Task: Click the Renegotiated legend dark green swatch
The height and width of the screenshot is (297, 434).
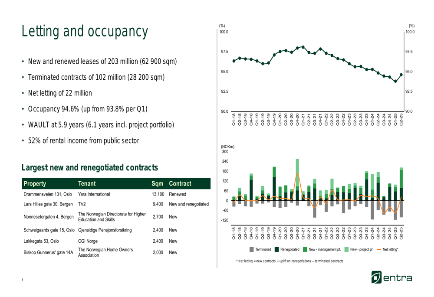Action: pos(277,249)
